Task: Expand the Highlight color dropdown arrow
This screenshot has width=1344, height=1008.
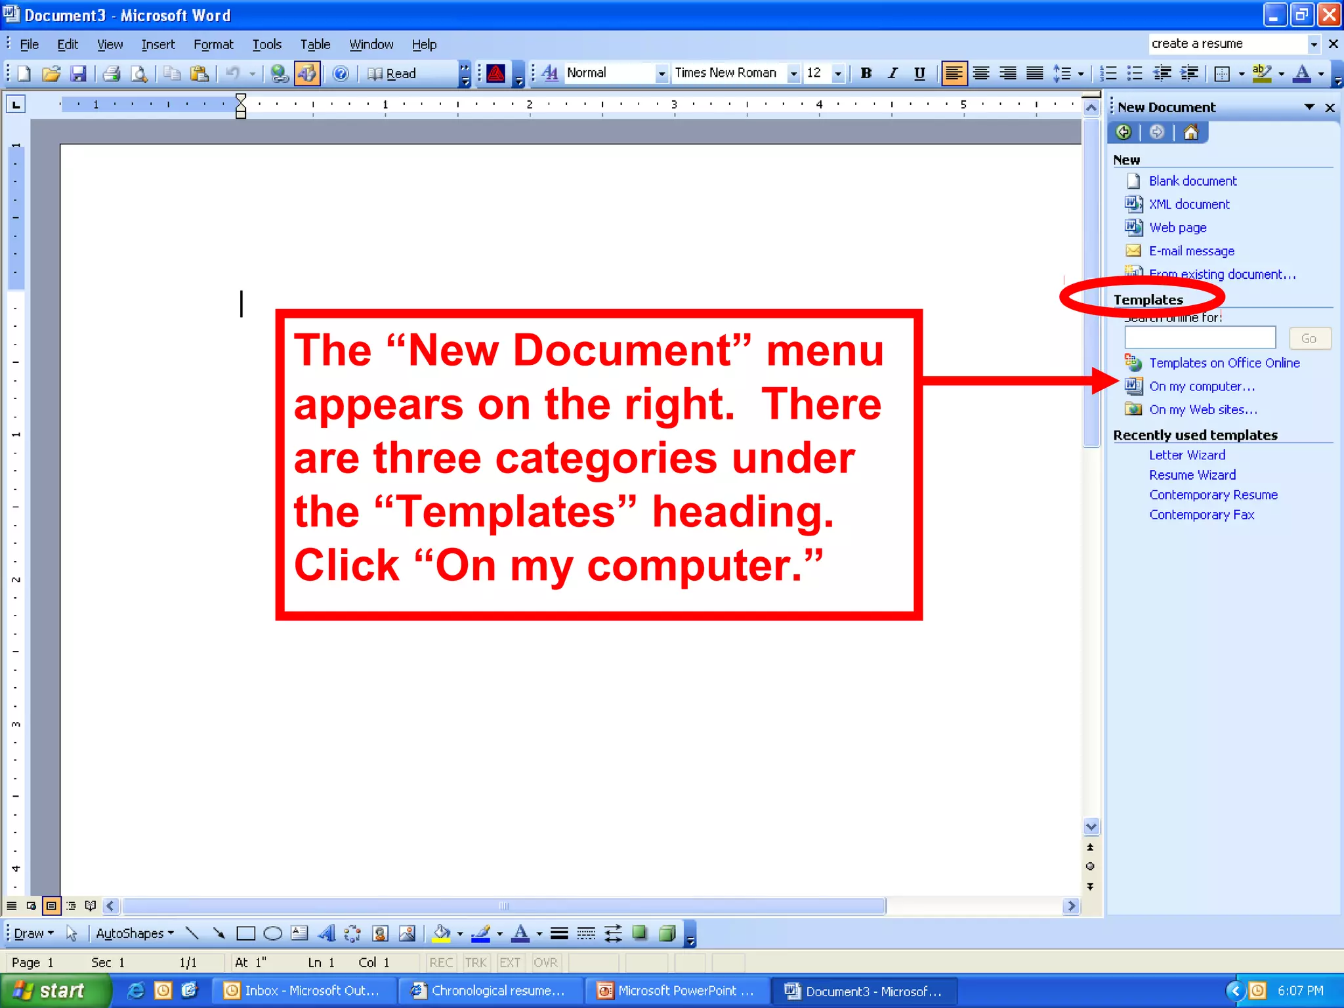Action: pos(1281,73)
